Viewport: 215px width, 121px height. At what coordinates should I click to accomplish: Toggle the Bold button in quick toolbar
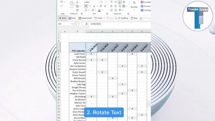63,18
